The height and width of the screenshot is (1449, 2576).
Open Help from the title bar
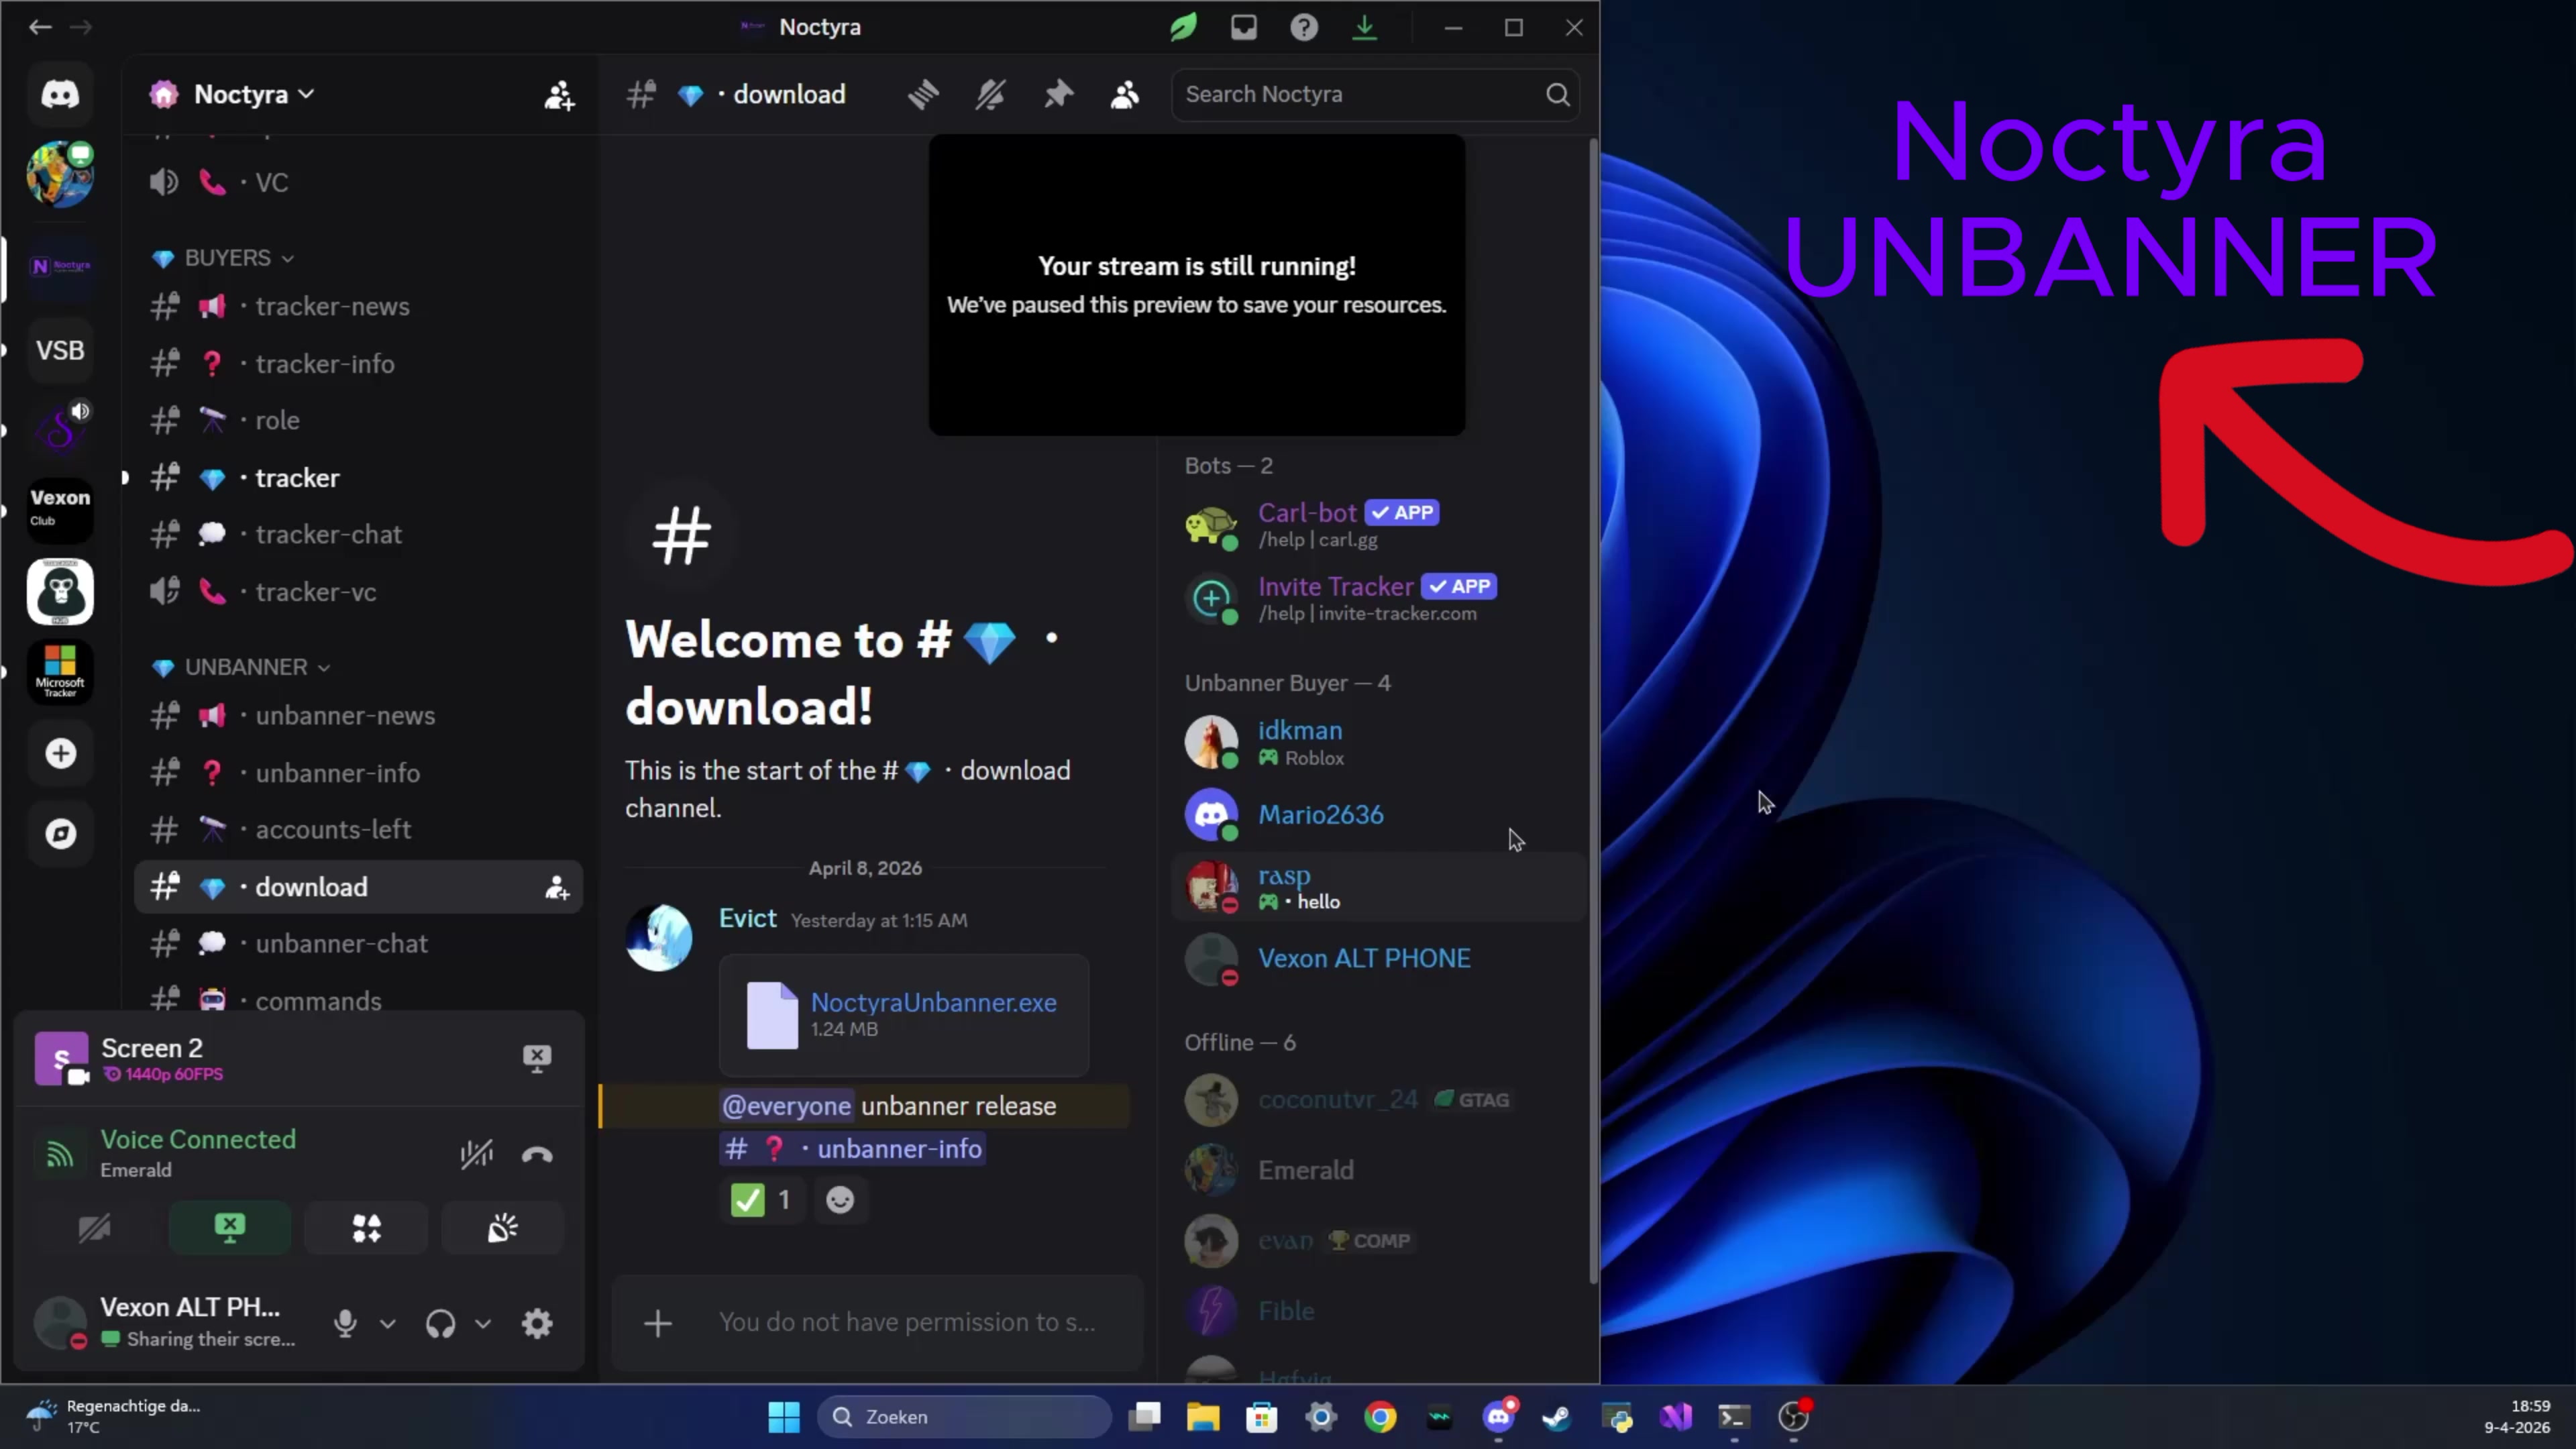point(1303,27)
